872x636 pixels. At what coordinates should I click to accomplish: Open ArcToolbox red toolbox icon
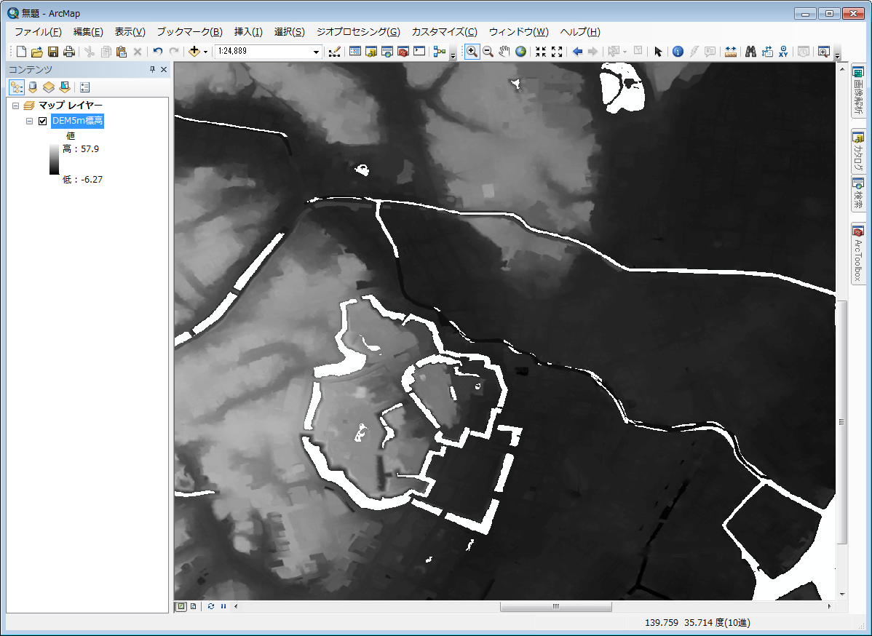coord(403,52)
